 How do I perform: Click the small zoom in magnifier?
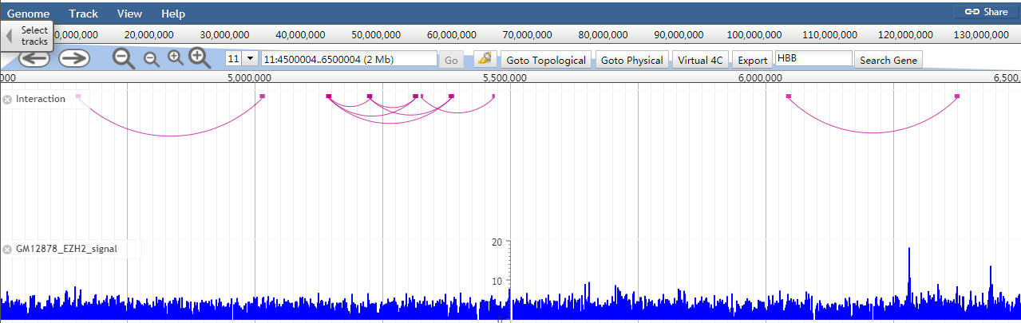tap(176, 57)
